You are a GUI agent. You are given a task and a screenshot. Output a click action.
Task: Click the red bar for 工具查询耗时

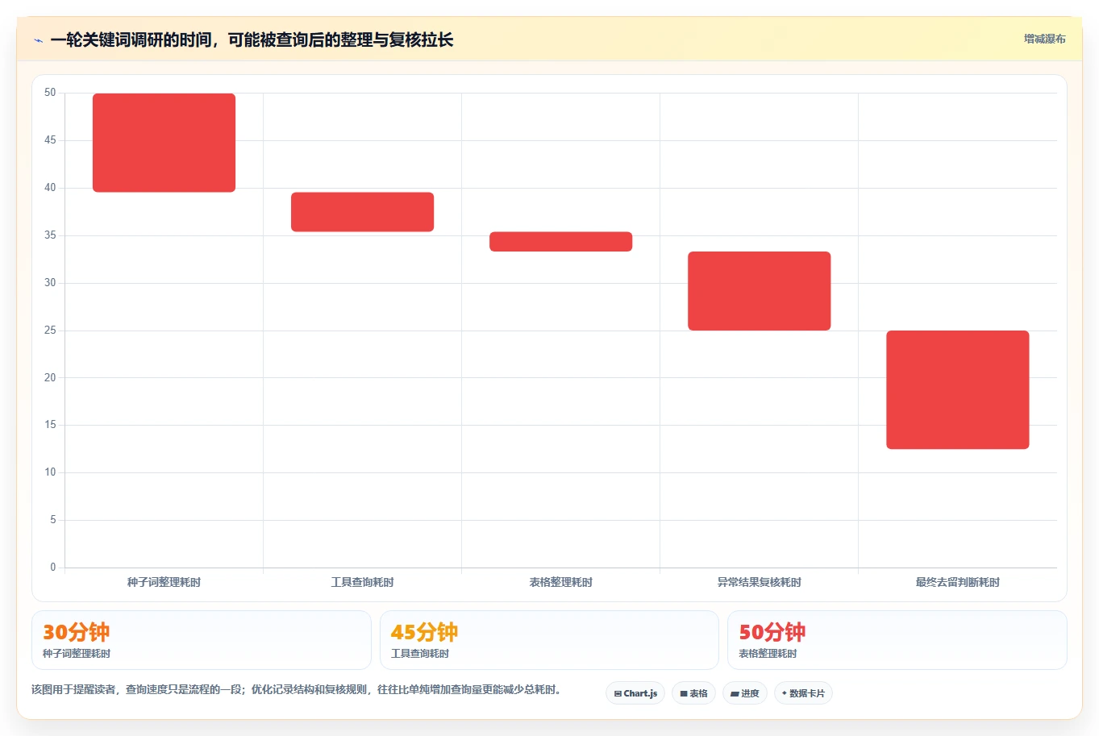[x=362, y=212]
